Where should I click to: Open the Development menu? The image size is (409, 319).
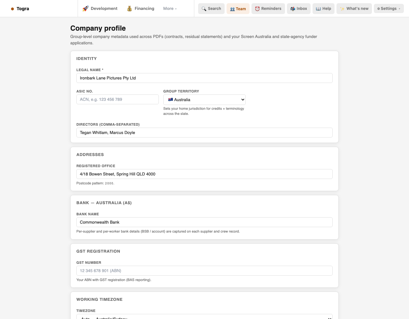(x=100, y=9)
